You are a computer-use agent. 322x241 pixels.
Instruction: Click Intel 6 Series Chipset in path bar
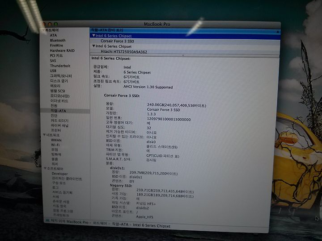[152, 226]
